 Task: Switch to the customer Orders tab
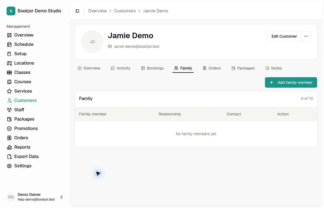coord(212,68)
